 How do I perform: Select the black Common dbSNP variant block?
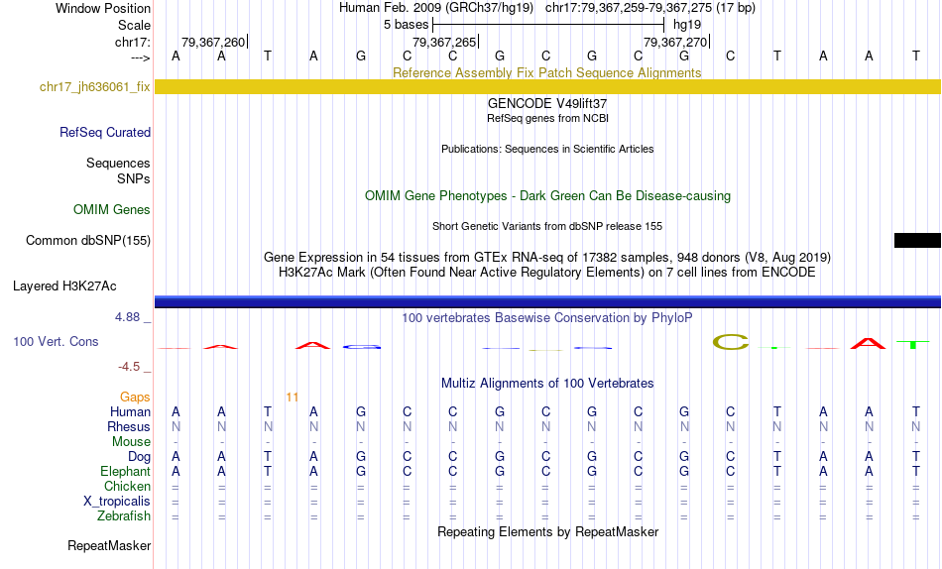pyautogui.click(x=917, y=240)
